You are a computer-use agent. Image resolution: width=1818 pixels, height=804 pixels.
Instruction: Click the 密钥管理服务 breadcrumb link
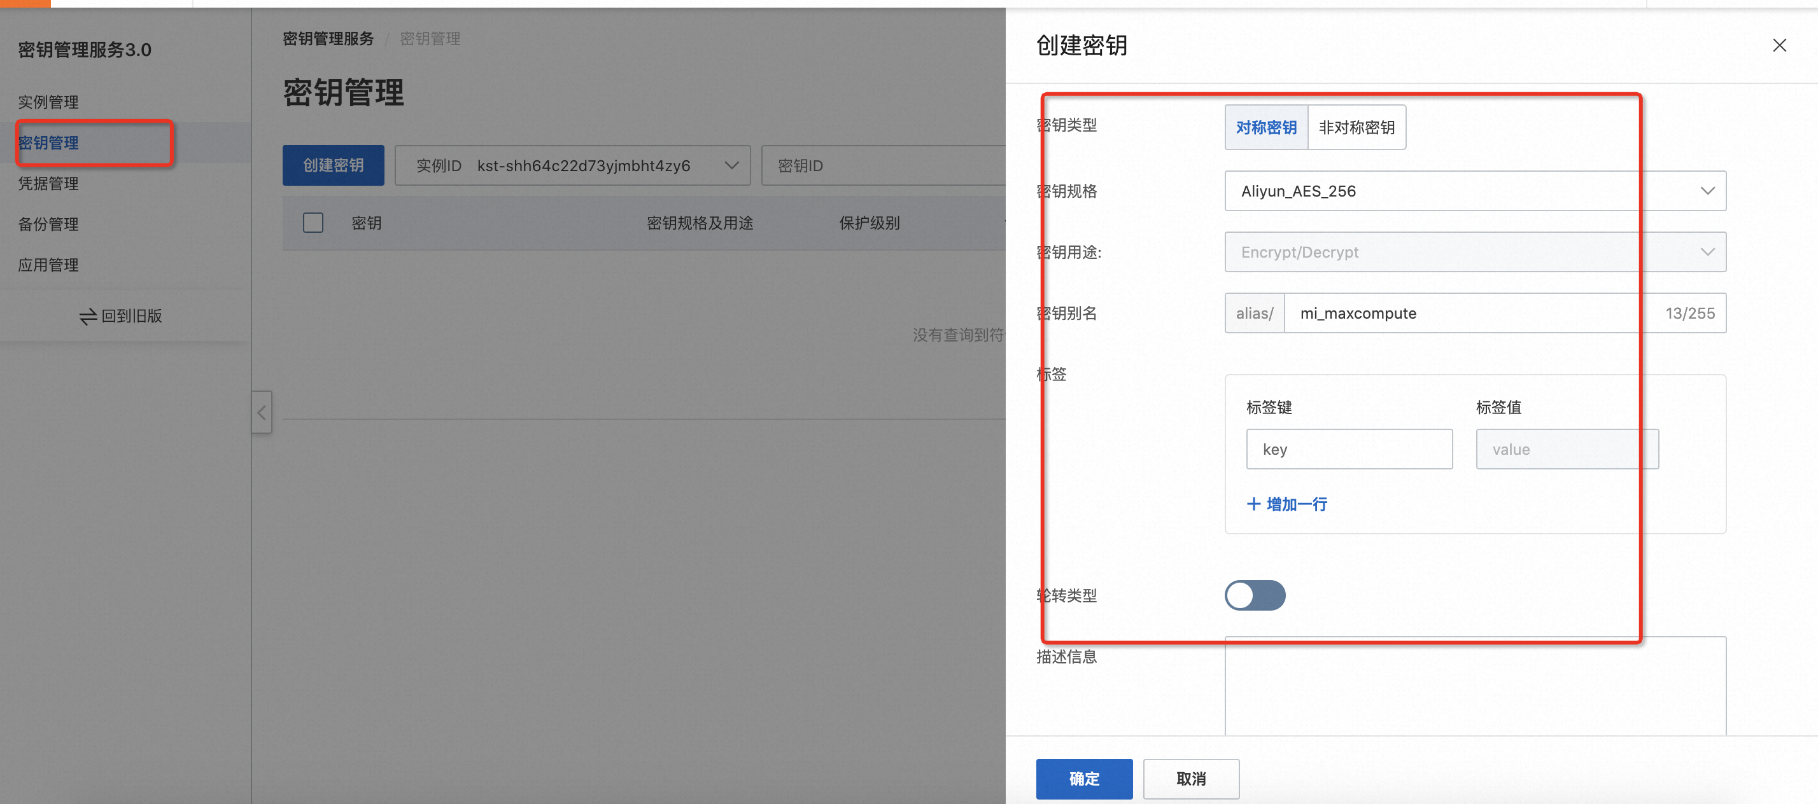click(328, 39)
